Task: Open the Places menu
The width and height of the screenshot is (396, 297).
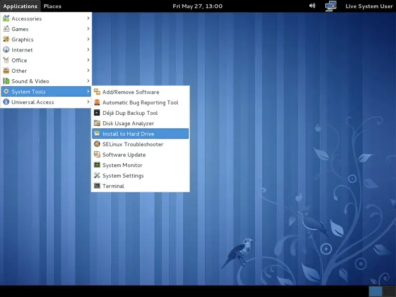Action: point(52,6)
